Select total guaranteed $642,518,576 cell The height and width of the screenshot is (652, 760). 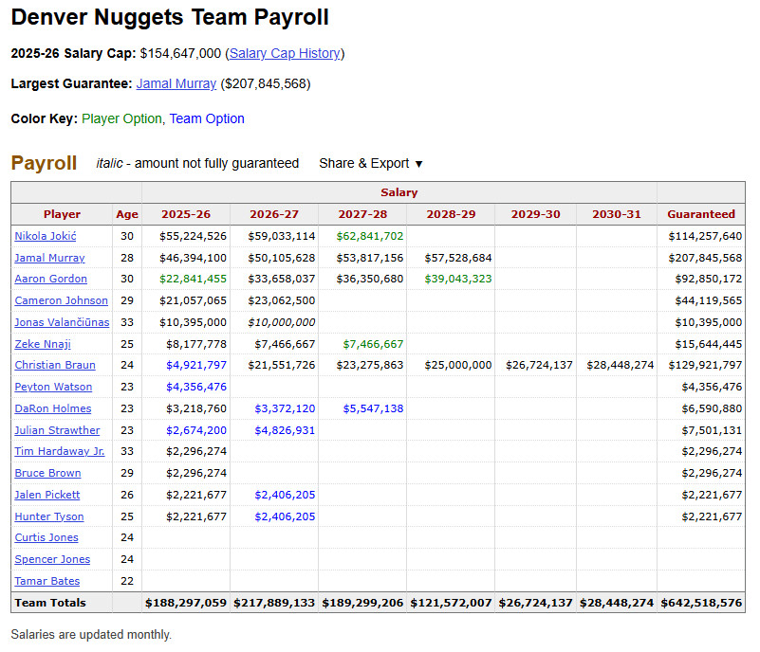(701, 603)
